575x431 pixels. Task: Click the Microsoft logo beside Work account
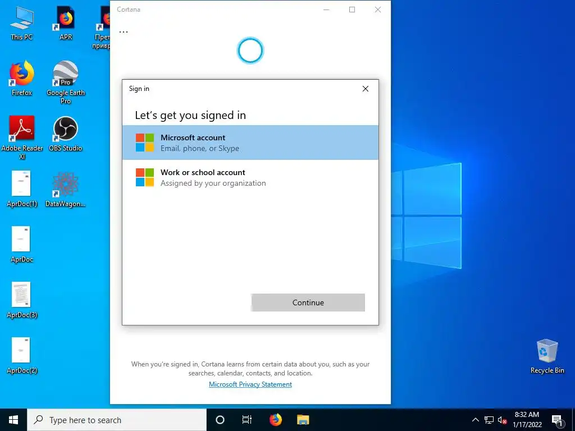145,177
